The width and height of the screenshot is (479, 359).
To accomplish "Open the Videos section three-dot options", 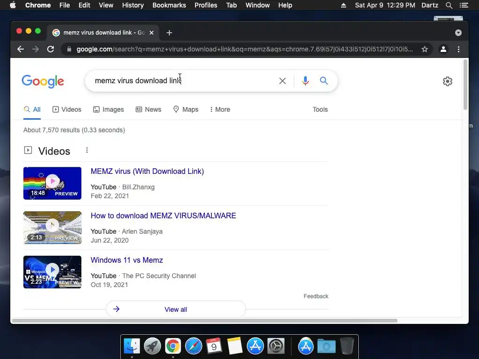I will [87, 150].
